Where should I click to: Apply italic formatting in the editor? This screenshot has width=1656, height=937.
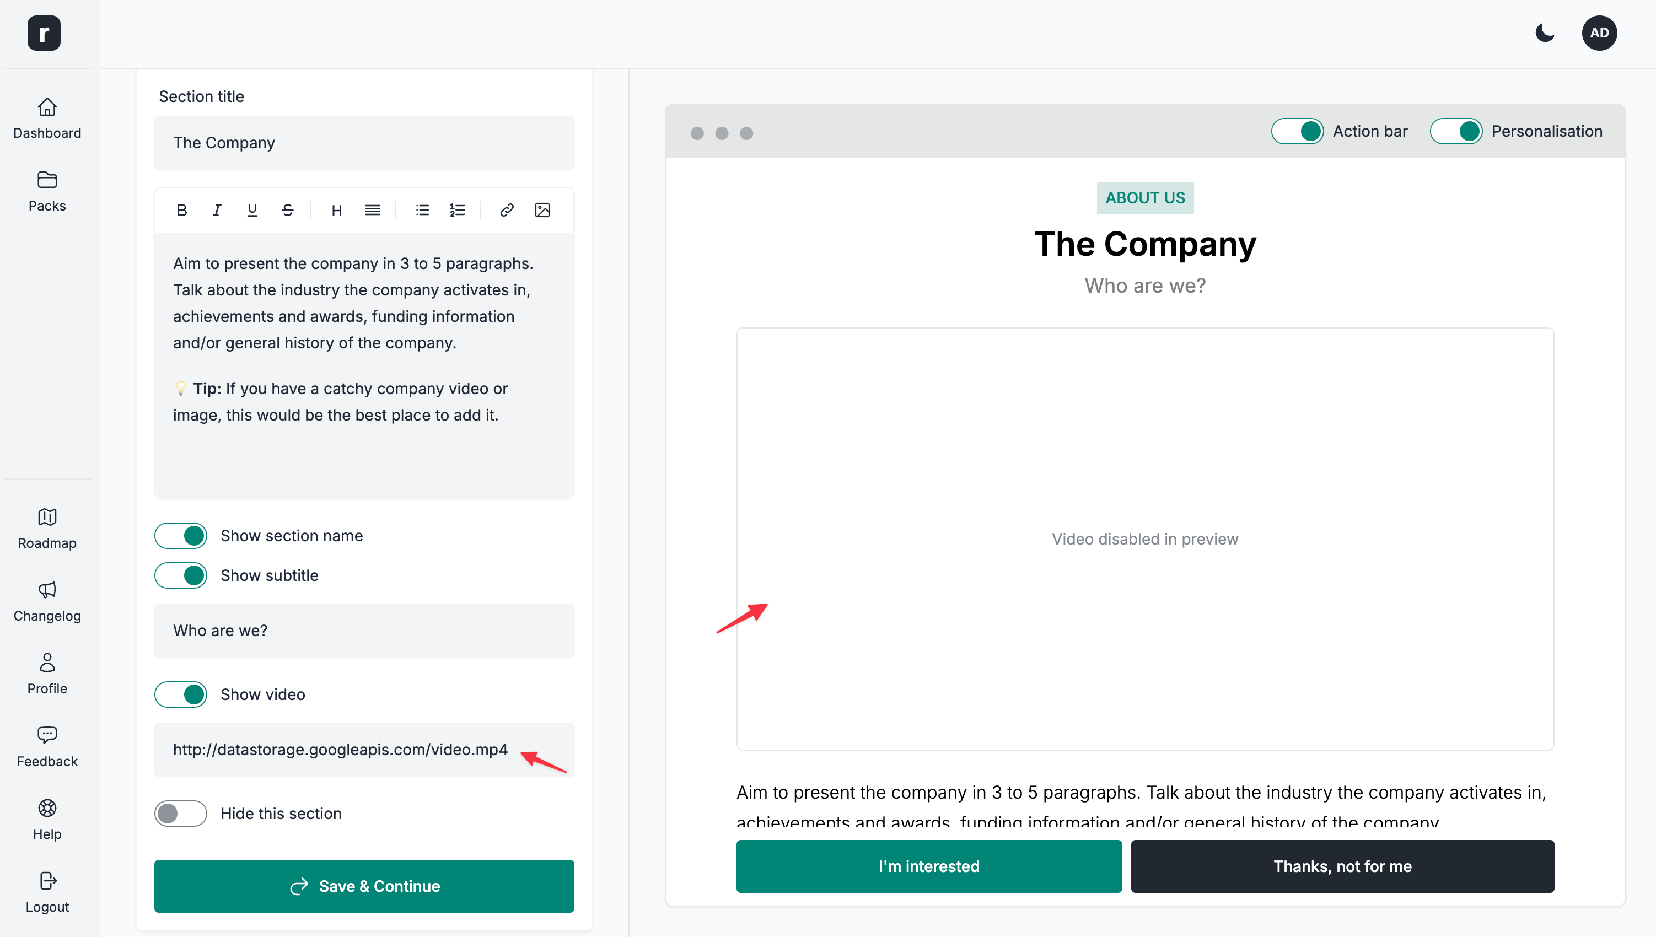[217, 210]
